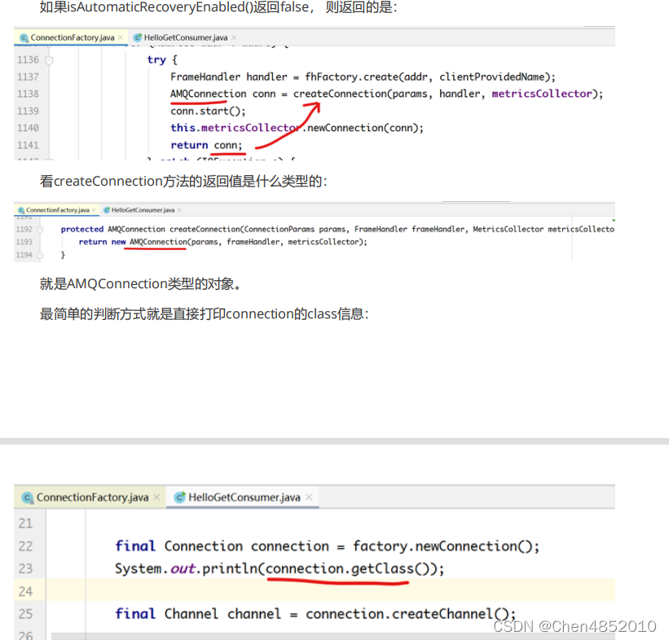Click class icon on middle ConnectionFactory.java tab
Screen dimensions: 669x640
(21, 210)
